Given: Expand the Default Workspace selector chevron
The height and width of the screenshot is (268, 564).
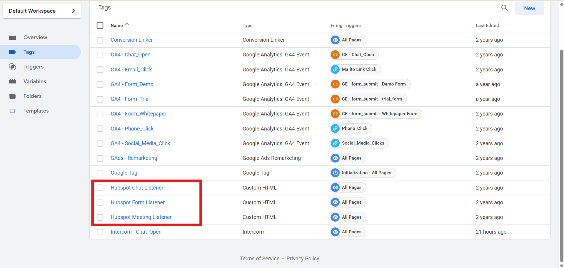Looking at the screenshot, I should click(x=74, y=11).
